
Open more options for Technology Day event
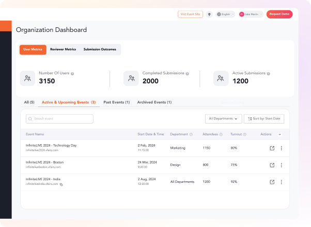click(281, 148)
